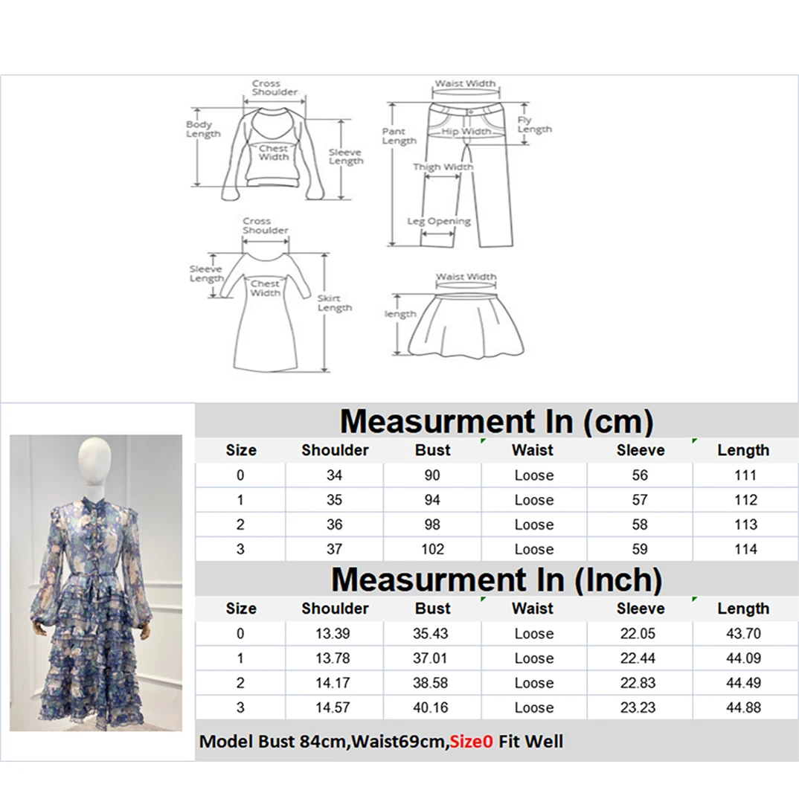Click 'Waist Width' label above the pants
The height and width of the screenshot is (799, 799).
[x=465, y=83]
